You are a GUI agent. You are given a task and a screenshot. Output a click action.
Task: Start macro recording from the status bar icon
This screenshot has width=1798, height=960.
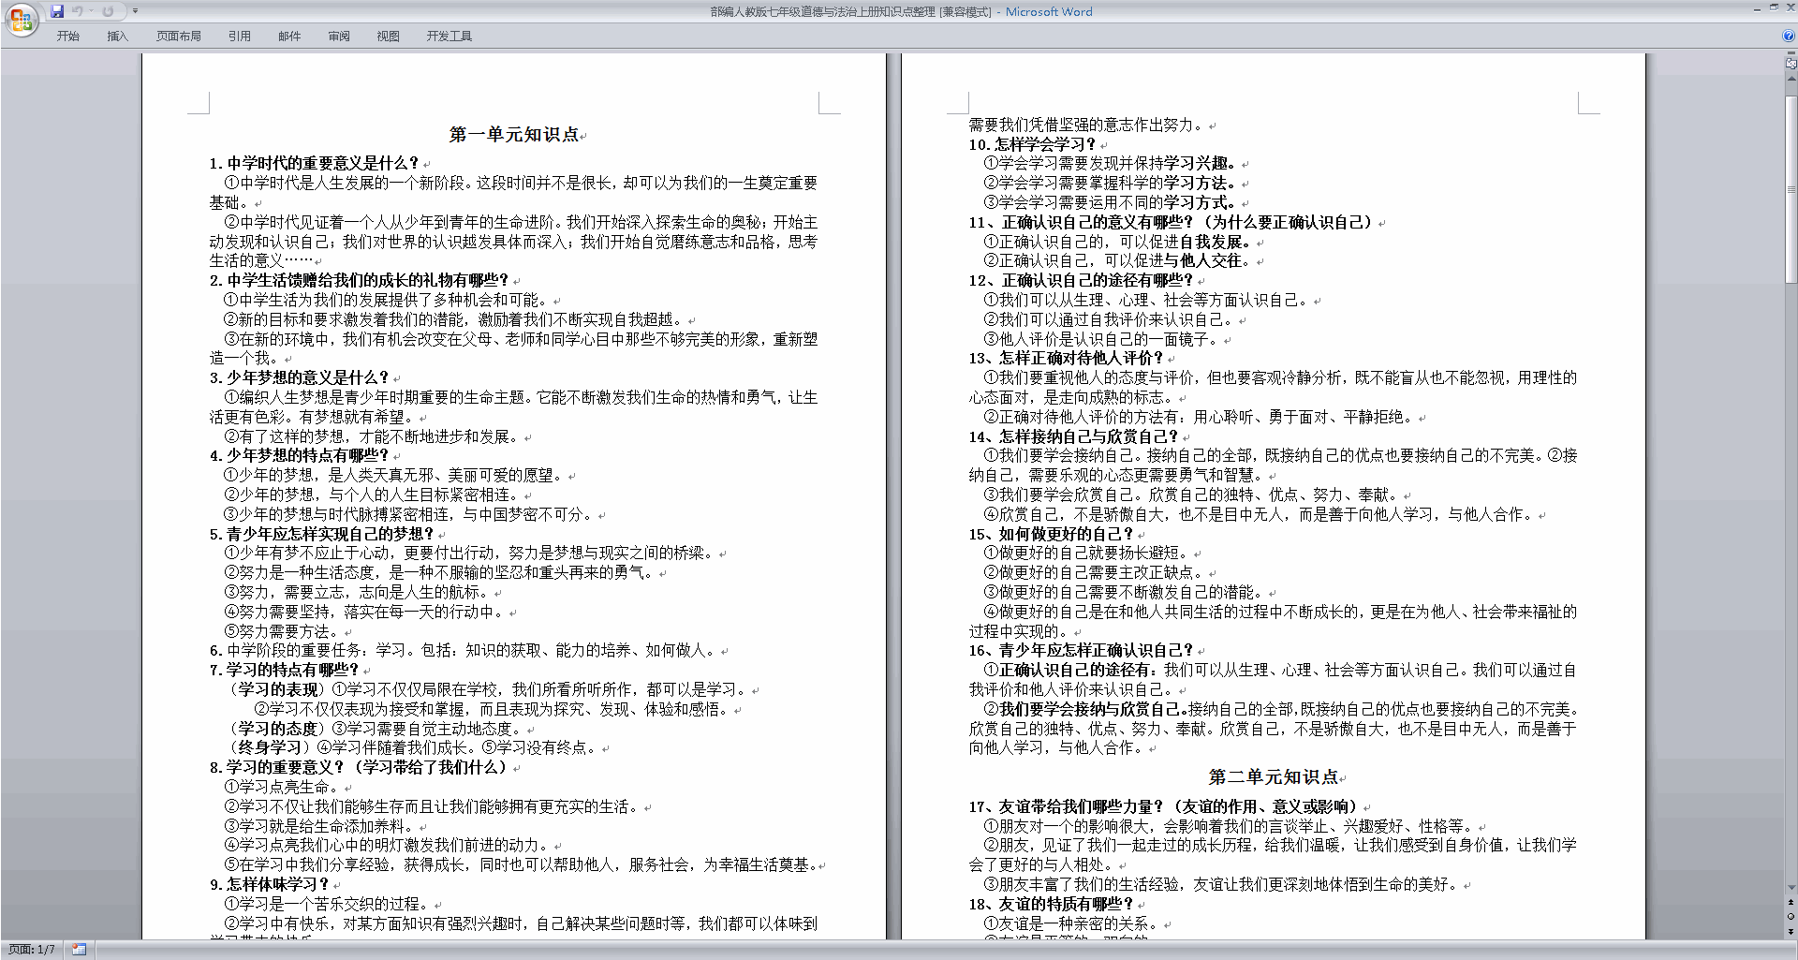click(x=80, y=950)
